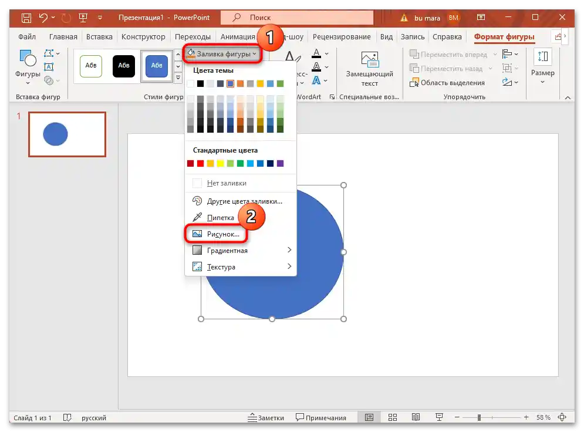
Task: Switch to Slide Sorter view icon
Action: tap(392, 417)
